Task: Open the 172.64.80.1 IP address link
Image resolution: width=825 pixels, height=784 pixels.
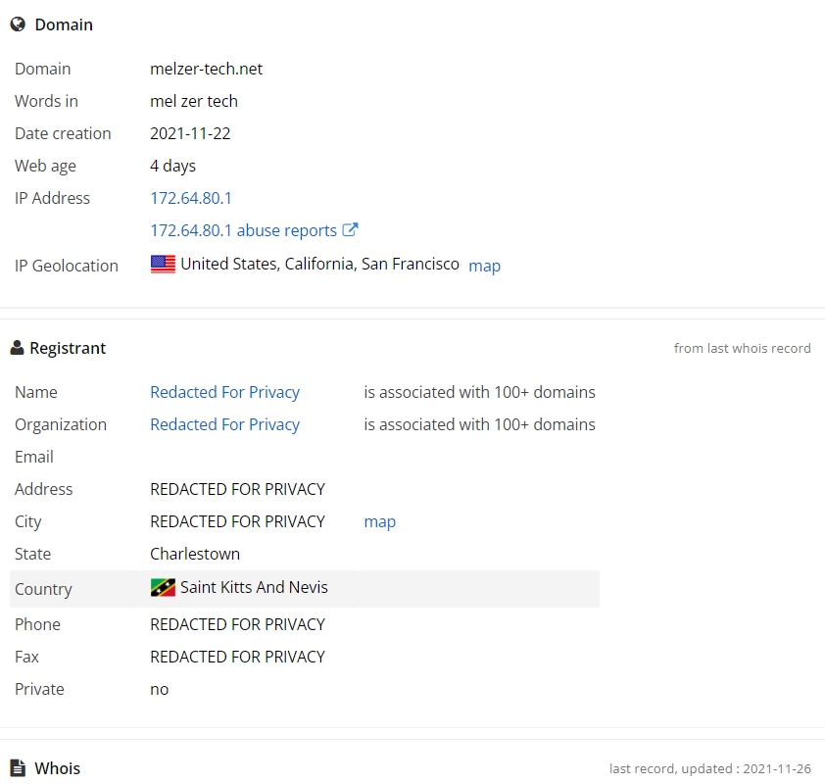Action: [x=190, y=198]
